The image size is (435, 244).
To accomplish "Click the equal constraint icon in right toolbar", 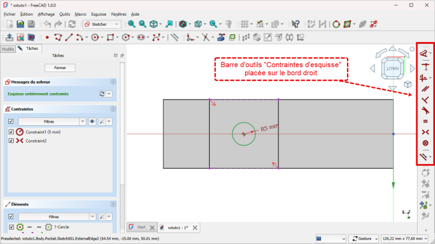I will tap(425, 121).
